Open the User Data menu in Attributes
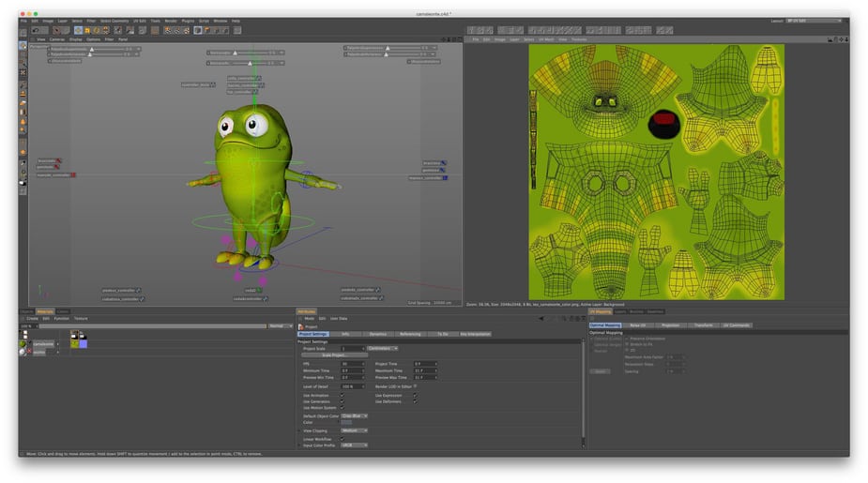868x483 pixels. (x=339, y=319)
